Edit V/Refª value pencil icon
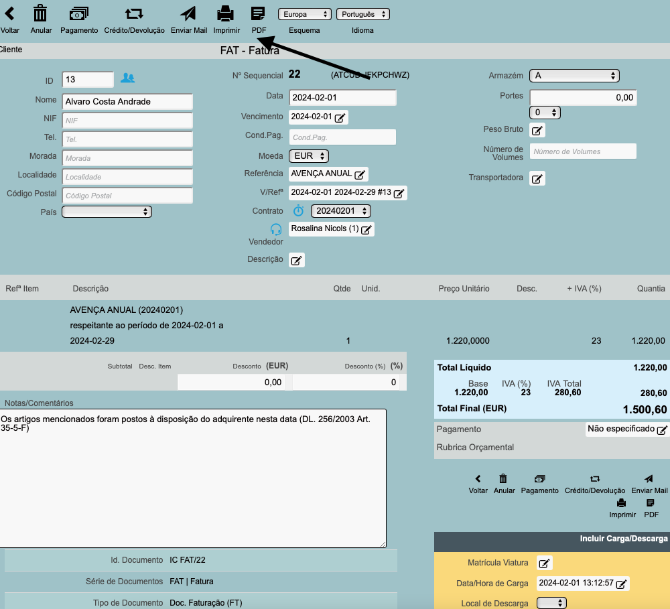This screenshot has width=670, height=609. click(399, 194)
